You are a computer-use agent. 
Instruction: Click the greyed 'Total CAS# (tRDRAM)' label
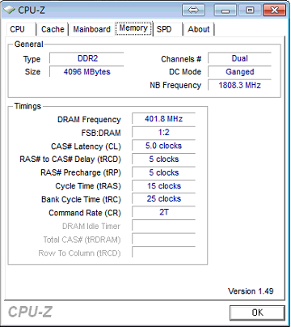pyautogui.click(x=82, y=240)
